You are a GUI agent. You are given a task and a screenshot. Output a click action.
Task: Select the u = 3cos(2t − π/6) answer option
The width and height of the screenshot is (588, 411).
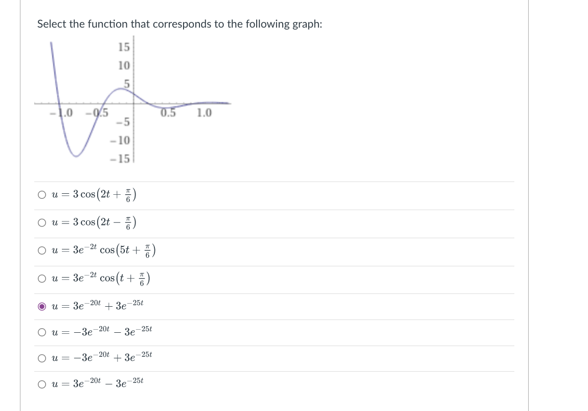[42, 222]
